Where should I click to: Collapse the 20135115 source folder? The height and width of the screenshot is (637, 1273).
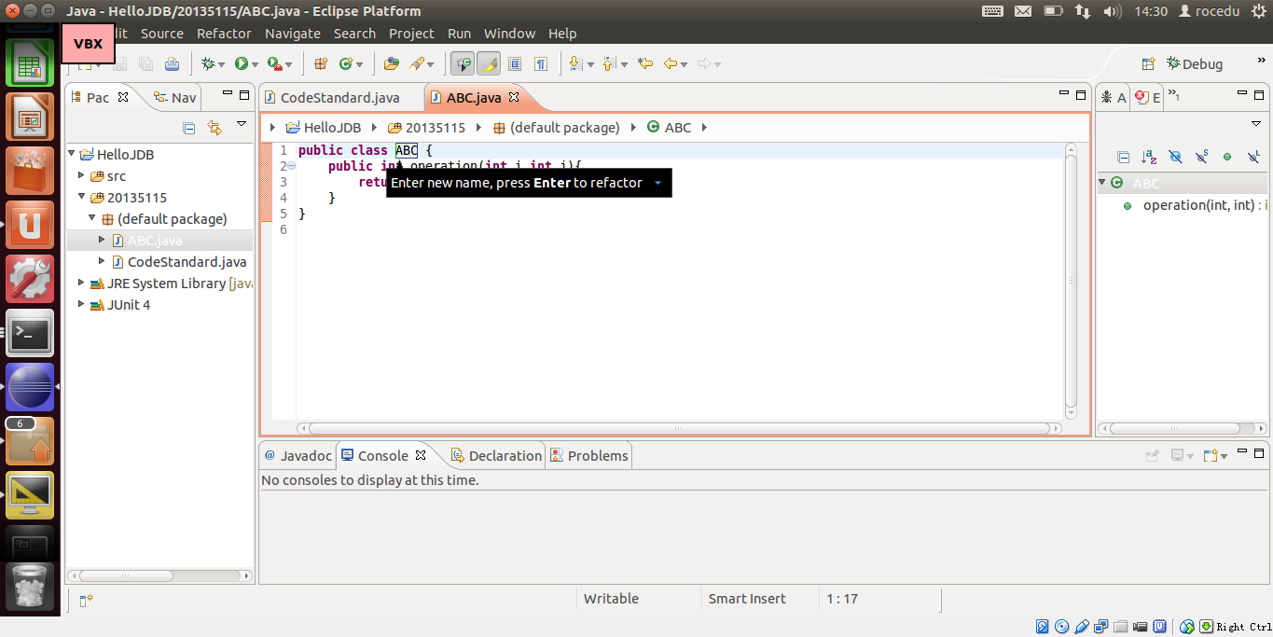(x=82, y=198)
